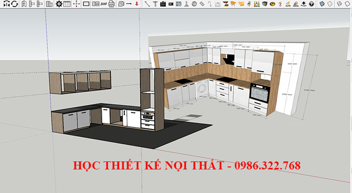The width and height of the screenshot is (352, 193).
Task: Click the flower vase icon
Action: pyautogui.click(x=280, y=4)
